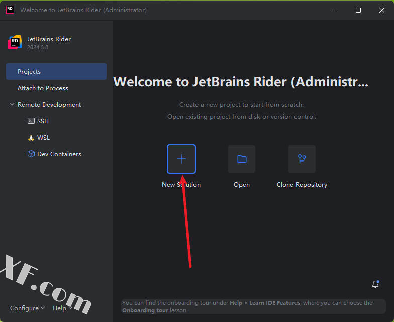Open an existing project via folder icon

[242, 159]
